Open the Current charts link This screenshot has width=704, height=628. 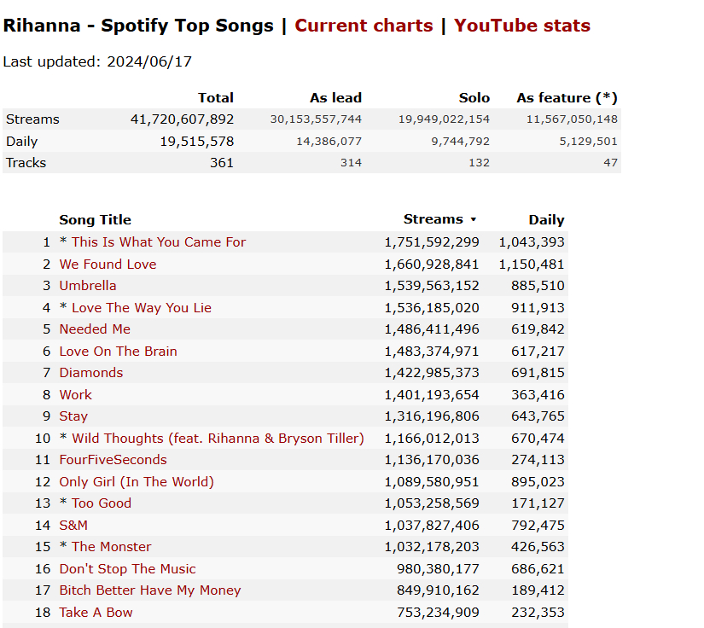point(364,26)
